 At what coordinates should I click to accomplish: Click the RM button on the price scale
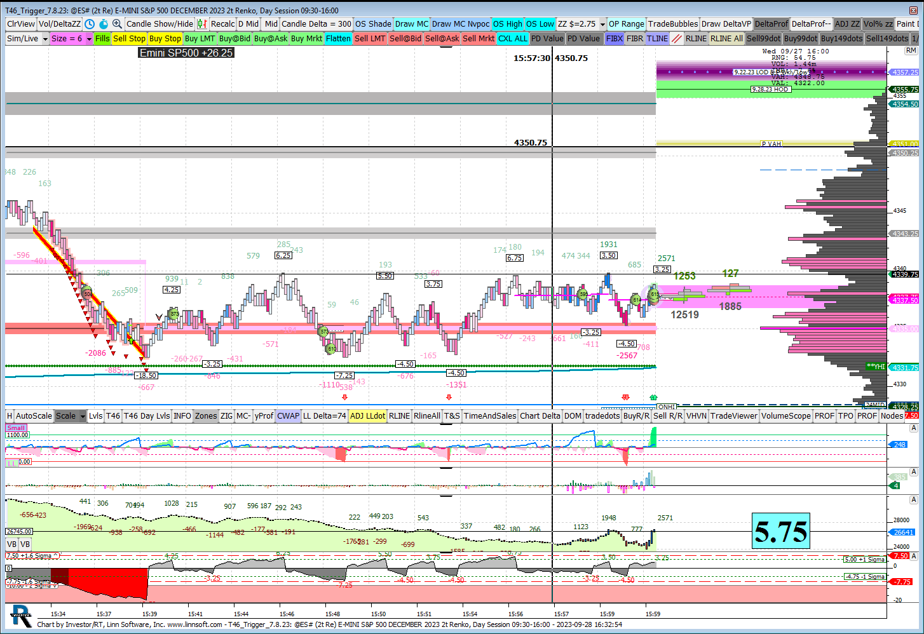[x=911, y=50]
